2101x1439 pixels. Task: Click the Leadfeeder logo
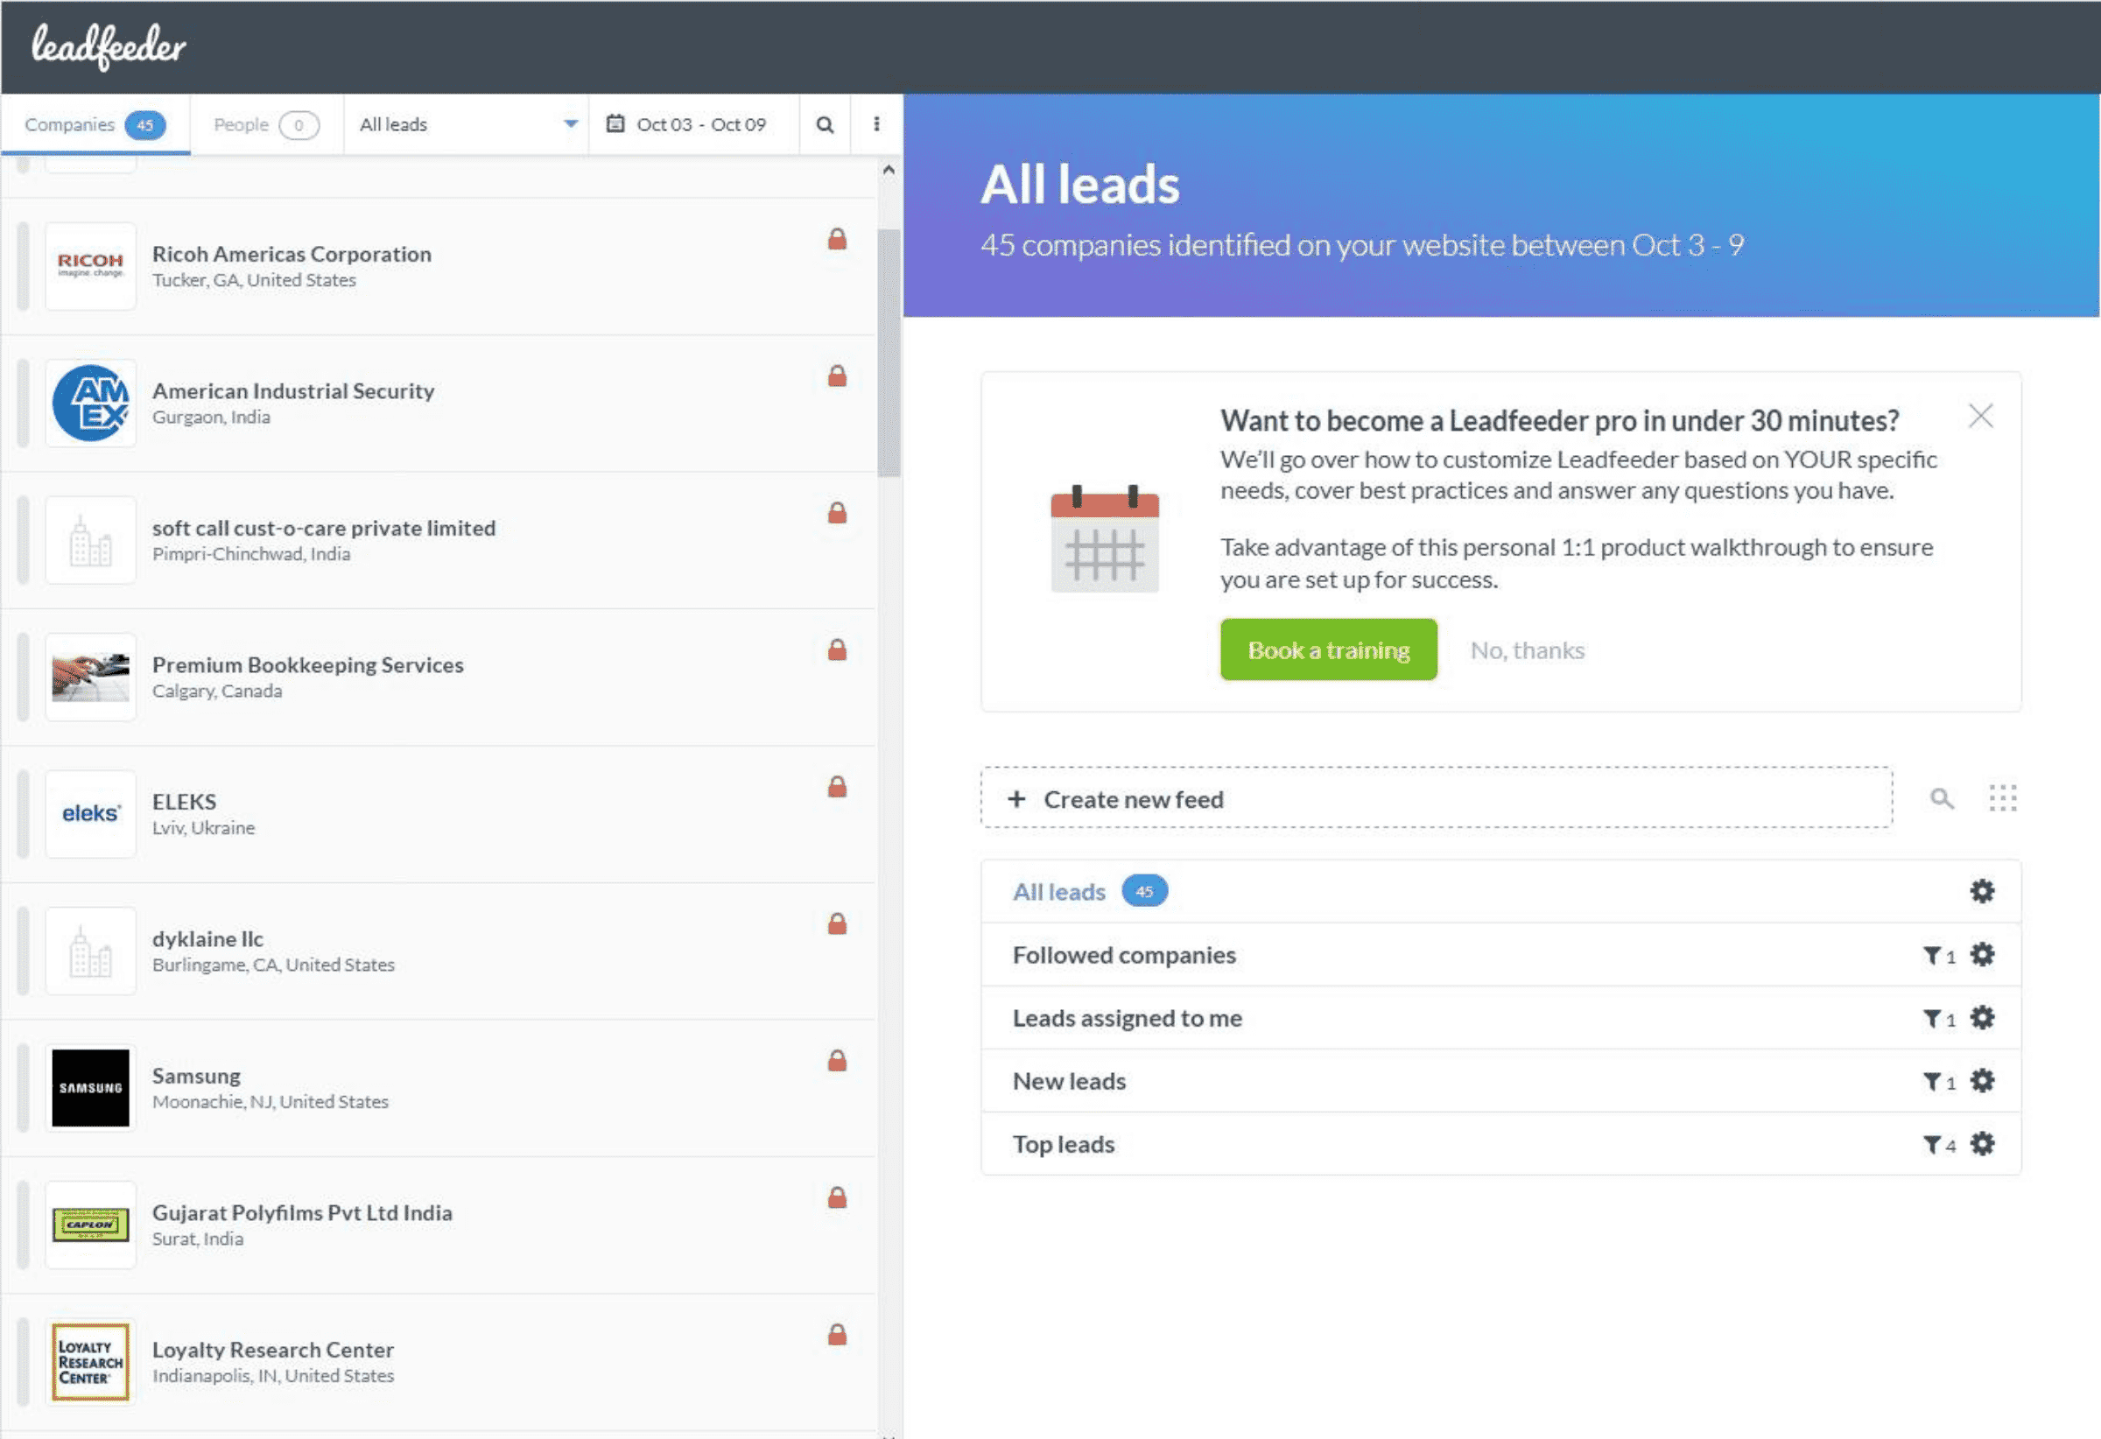(x=109, y=46)
